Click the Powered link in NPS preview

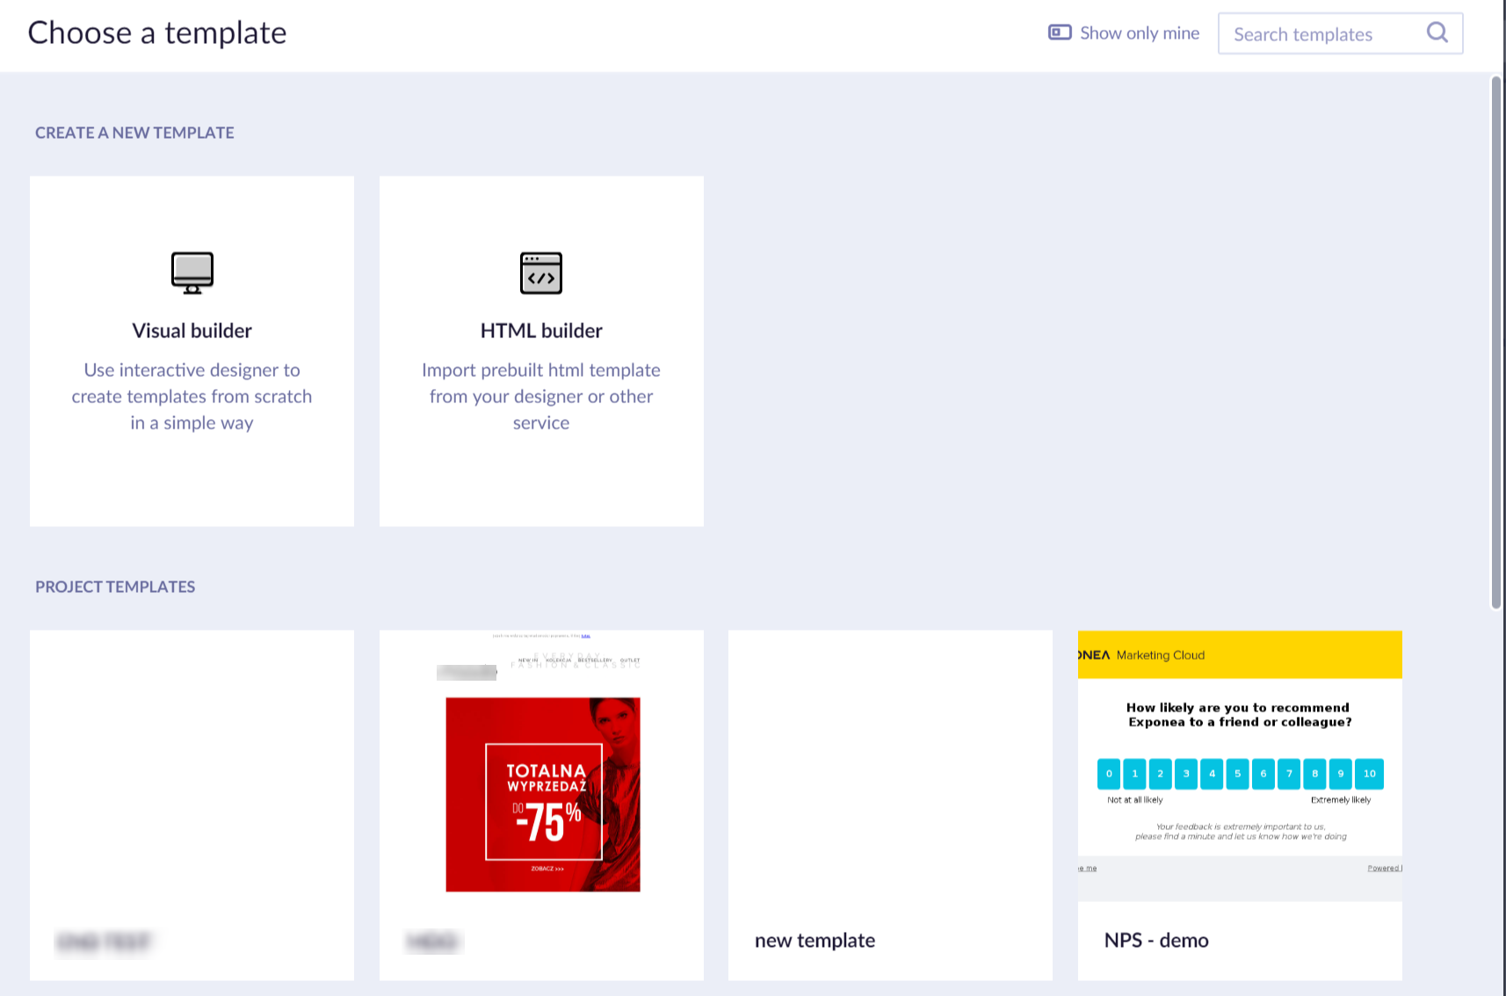[x=1385, y=868]
